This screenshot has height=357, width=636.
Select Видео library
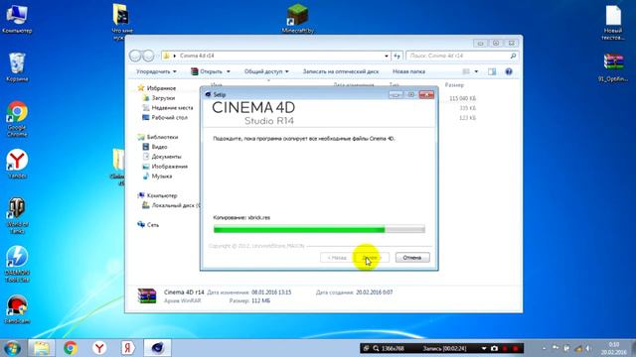click(x=159, y=147)
